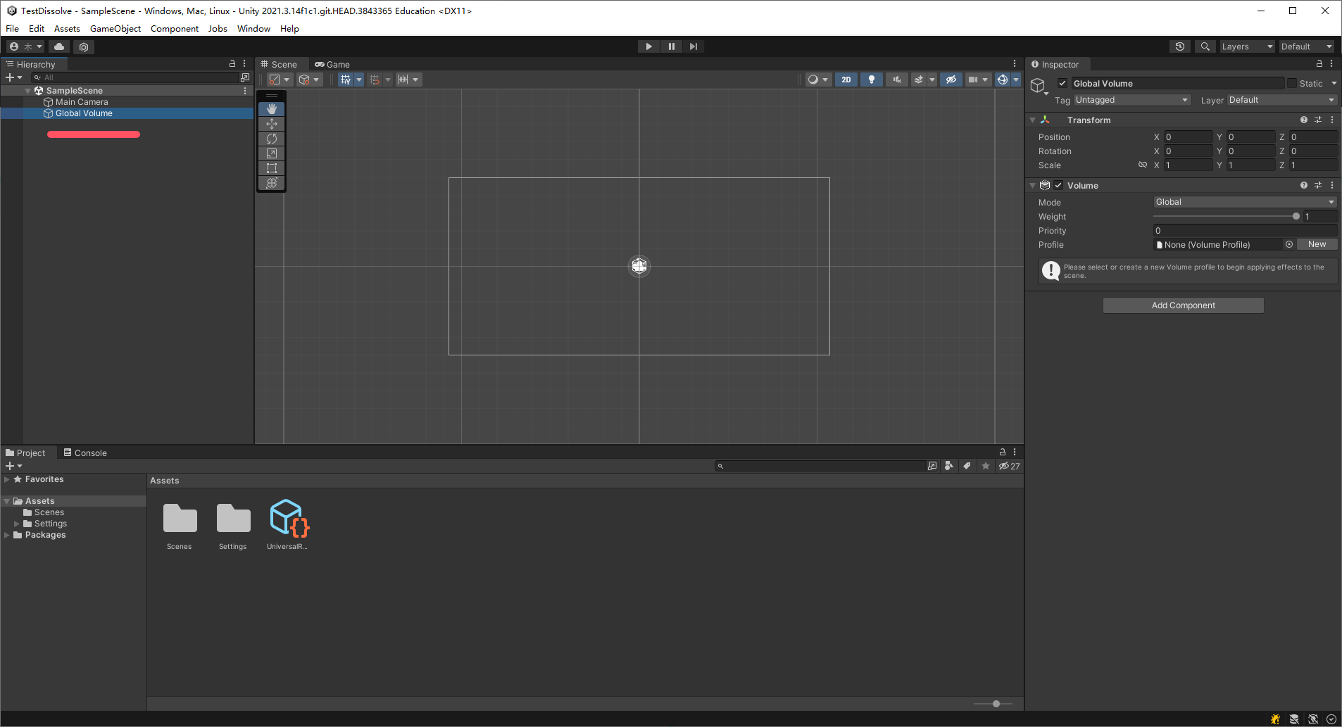Toggle Volume component enabled checkbox

tap(1058, 185)
